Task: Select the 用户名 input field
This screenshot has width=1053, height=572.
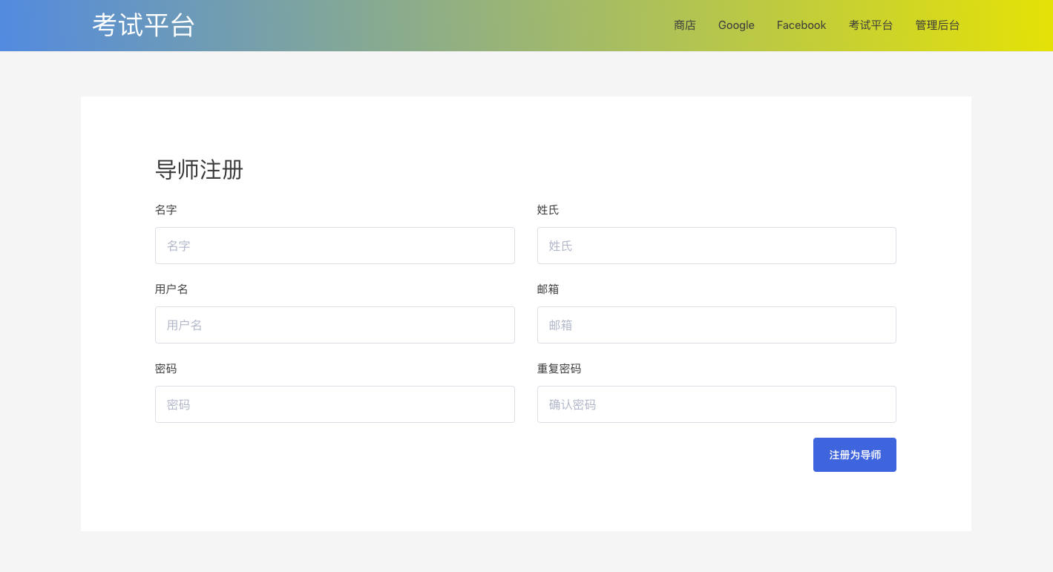Action: [x=335, y=325]
